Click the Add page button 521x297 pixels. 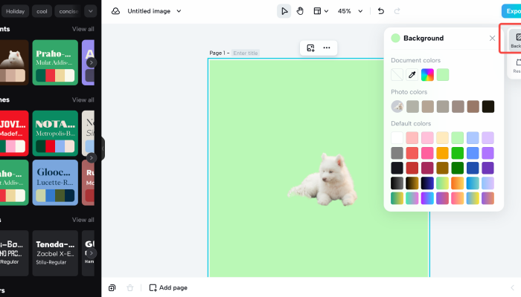[x=168, y=287]
